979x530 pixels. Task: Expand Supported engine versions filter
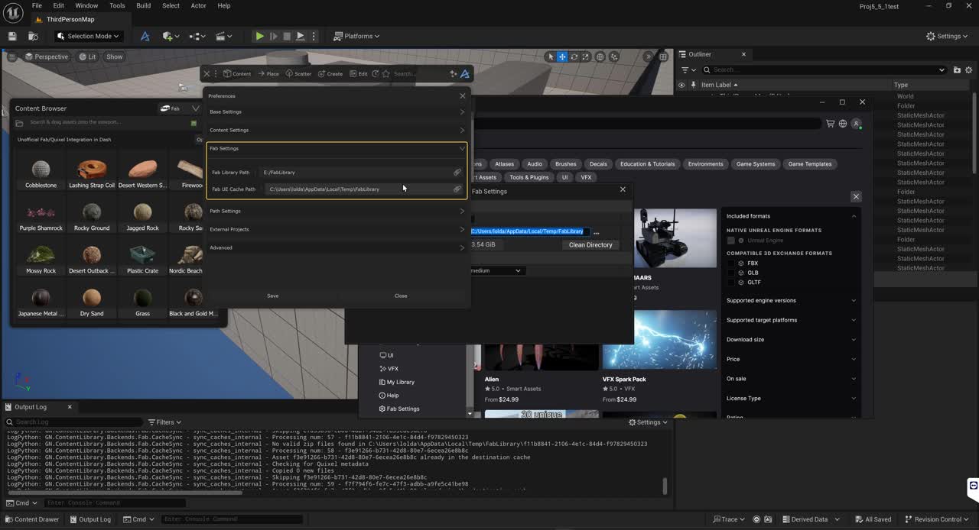click(x=791, y=300)
